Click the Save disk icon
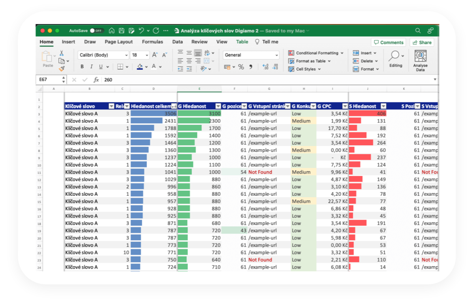The width and height of the screenshot is (475, 306). click(121, 30)
